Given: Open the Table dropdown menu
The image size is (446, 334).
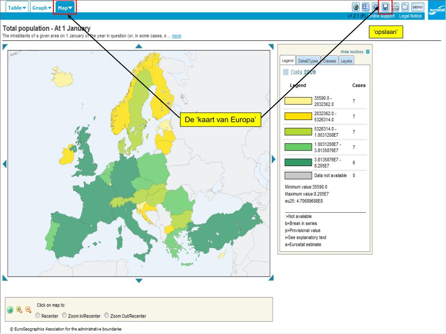Looking at the screenshot, I should (x=17, y=8).
